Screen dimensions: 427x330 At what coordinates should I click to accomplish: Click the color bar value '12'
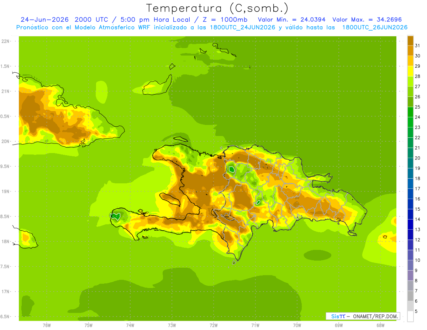(418, 240)
